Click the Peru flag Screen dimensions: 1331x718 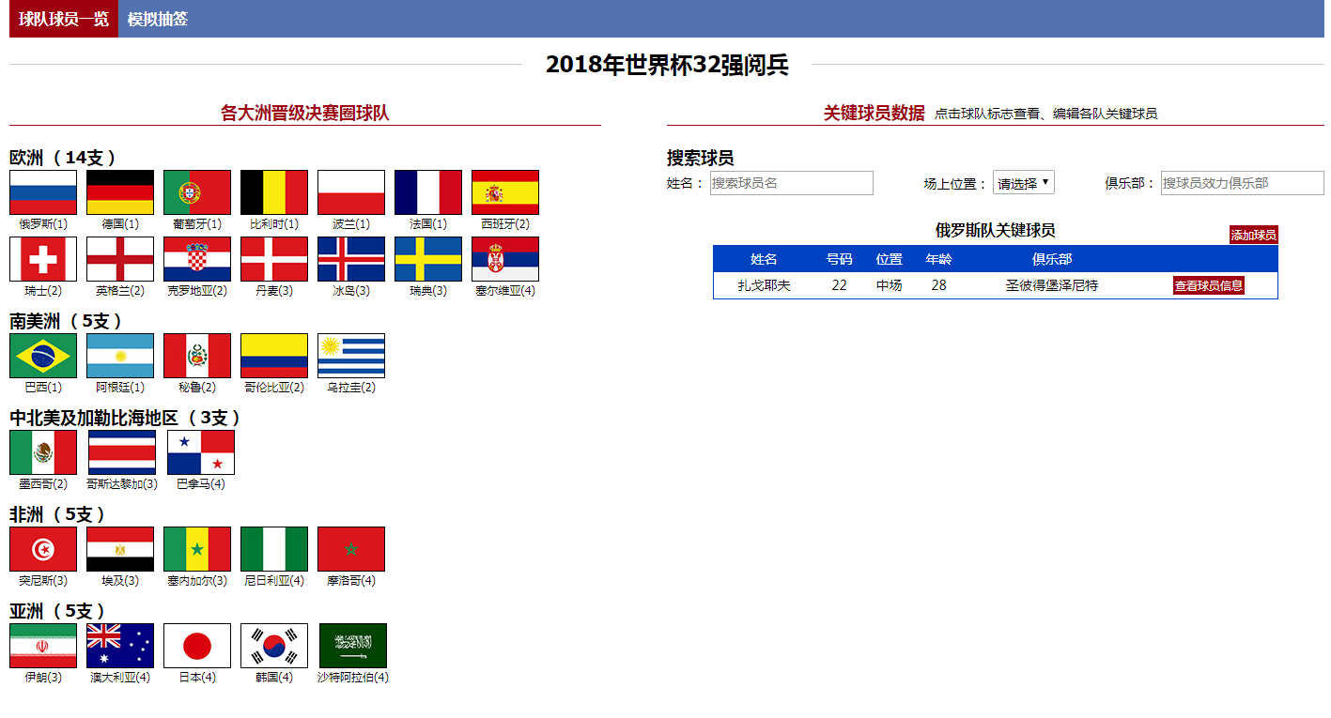pyautogui.click(x=197, y=356)
